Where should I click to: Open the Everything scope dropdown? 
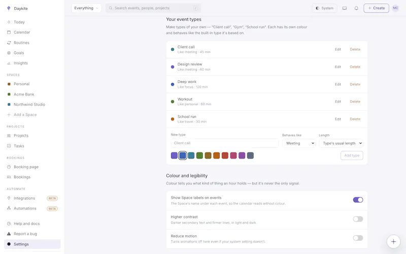[86, 8]
